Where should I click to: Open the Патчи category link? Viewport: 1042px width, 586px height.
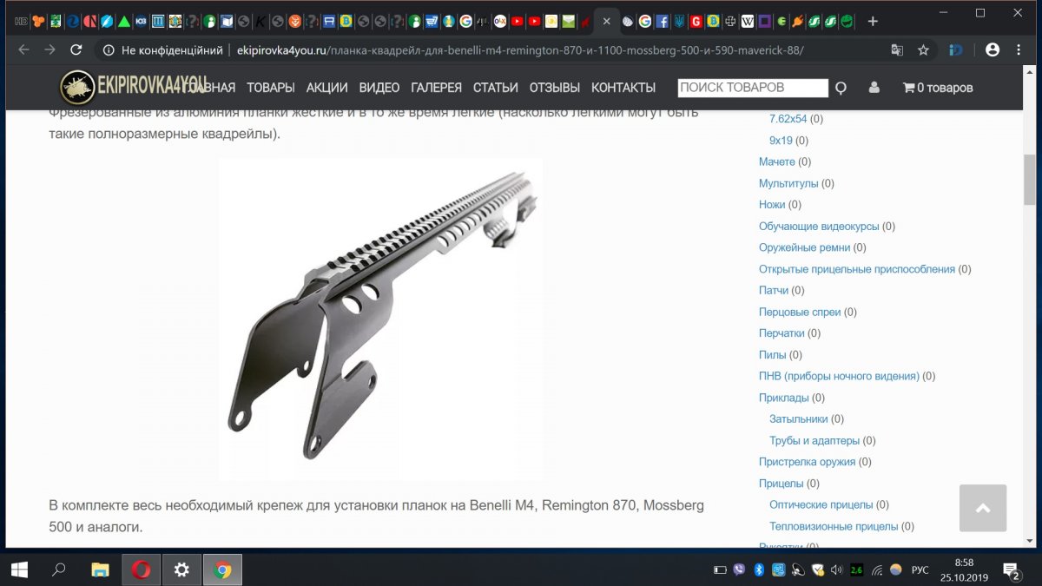pyautogui.click(x=774, y=291)
